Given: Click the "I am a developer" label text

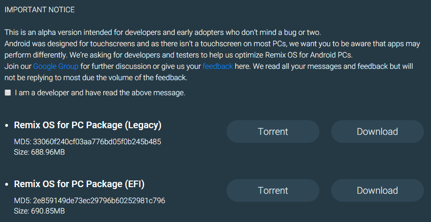Looking at the screenshot, I should (100, 93).
